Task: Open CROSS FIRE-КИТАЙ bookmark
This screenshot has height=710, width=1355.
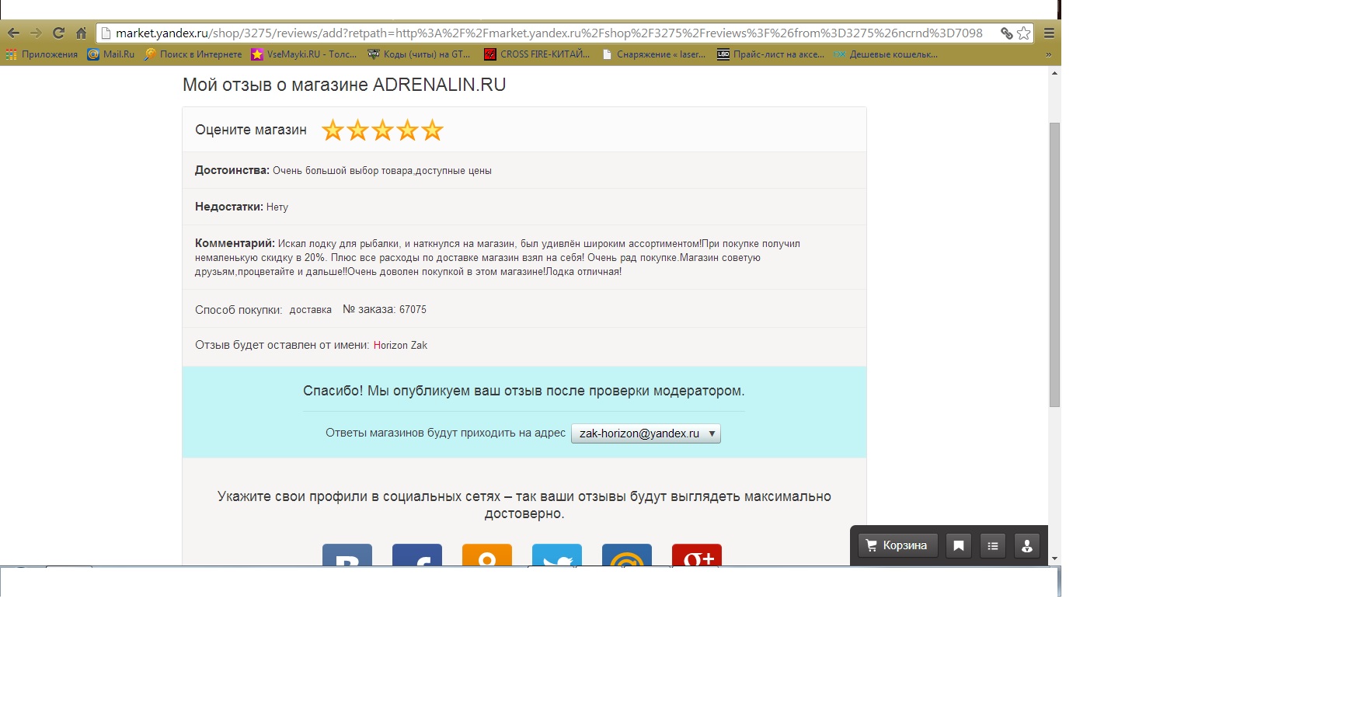Action: click(x=537, y=54)
